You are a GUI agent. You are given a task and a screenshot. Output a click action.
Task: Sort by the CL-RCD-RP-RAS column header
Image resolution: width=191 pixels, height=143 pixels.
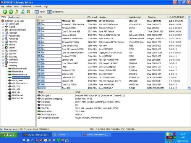pos(177,17)
